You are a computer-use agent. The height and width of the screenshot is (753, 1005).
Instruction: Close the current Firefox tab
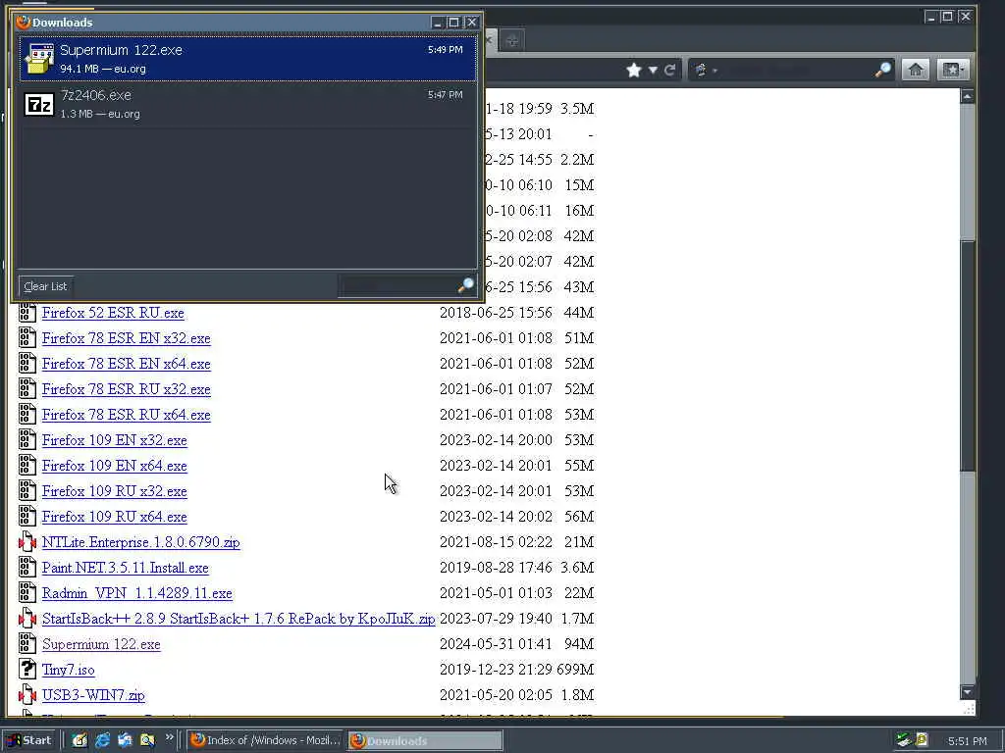489,40
